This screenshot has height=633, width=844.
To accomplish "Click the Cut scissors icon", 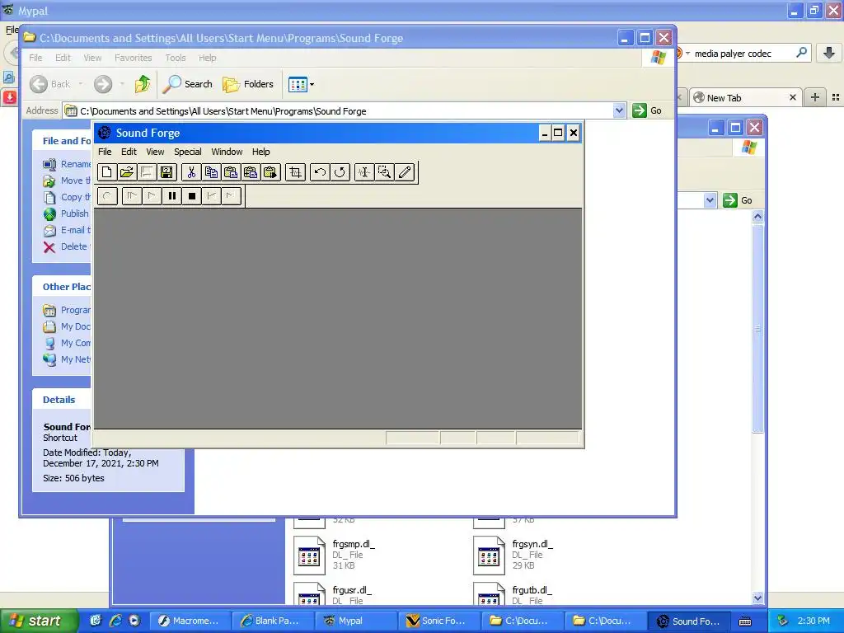I will pos(191,172).
